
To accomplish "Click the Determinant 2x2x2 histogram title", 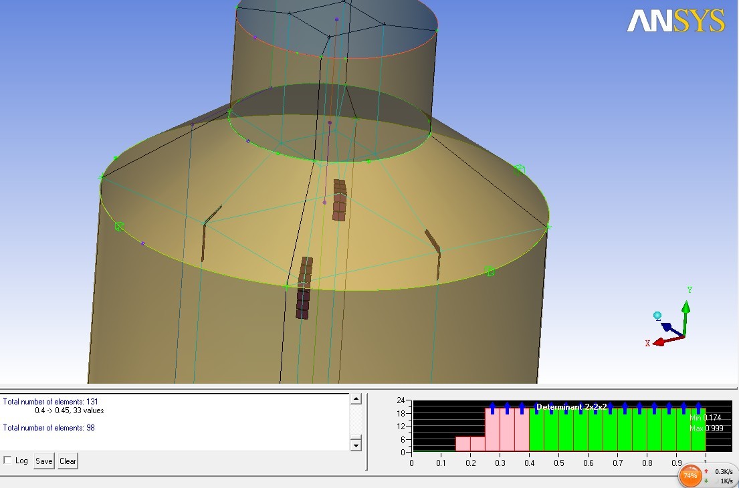I will tap(571, 406).
